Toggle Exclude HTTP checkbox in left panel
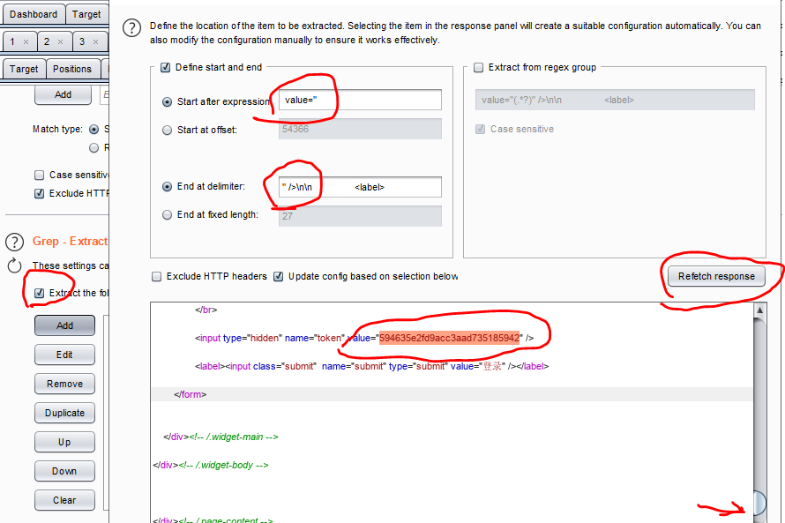Viewport: 785px width, 523px height. [39, 193]
